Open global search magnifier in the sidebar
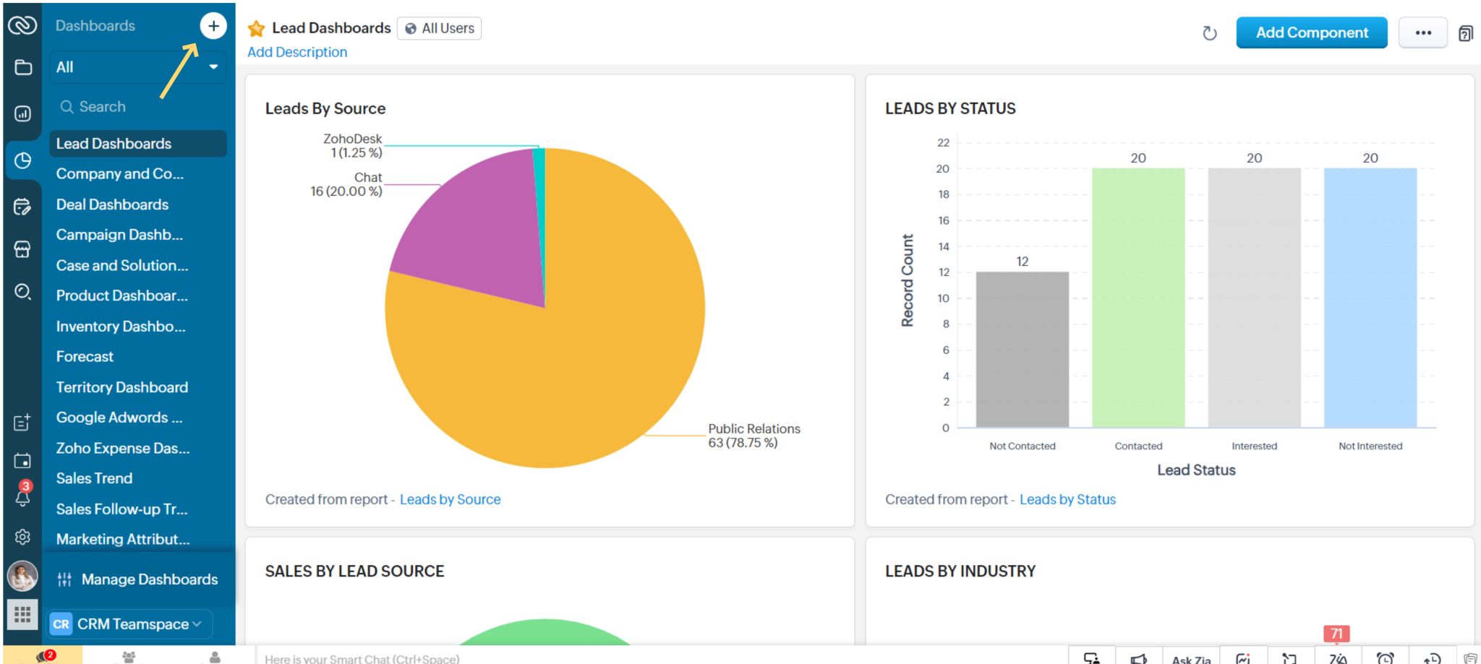The width and height of the screenshot is (1481, 664). (23, 293)
